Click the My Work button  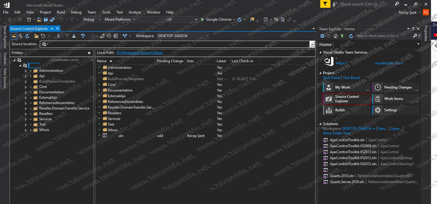[x=347, y=87]
